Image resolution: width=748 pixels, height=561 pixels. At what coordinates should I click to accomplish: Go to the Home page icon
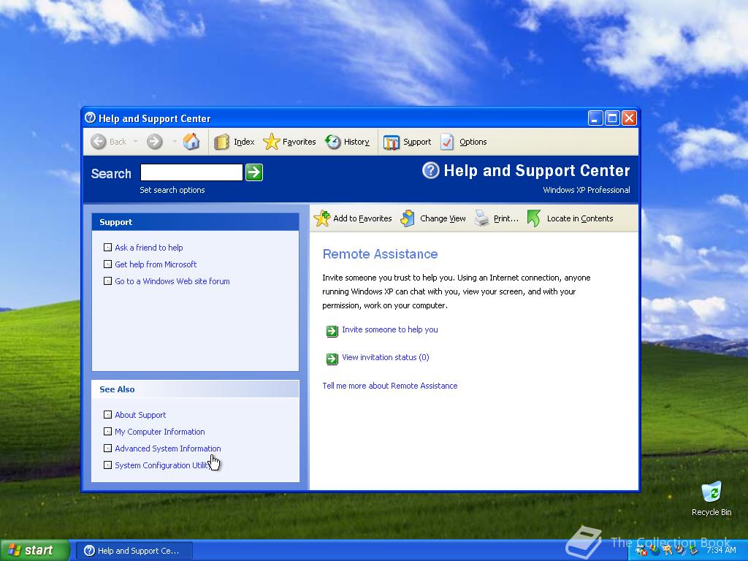tap(191, 141)
